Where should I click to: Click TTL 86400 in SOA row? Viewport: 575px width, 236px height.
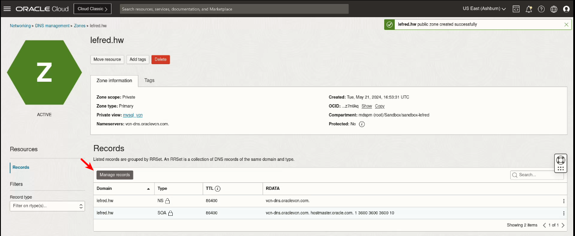(211, 213)
